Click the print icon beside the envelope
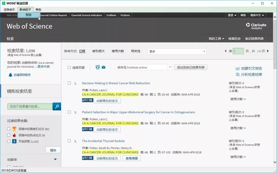277x173 pixels. 97,67
